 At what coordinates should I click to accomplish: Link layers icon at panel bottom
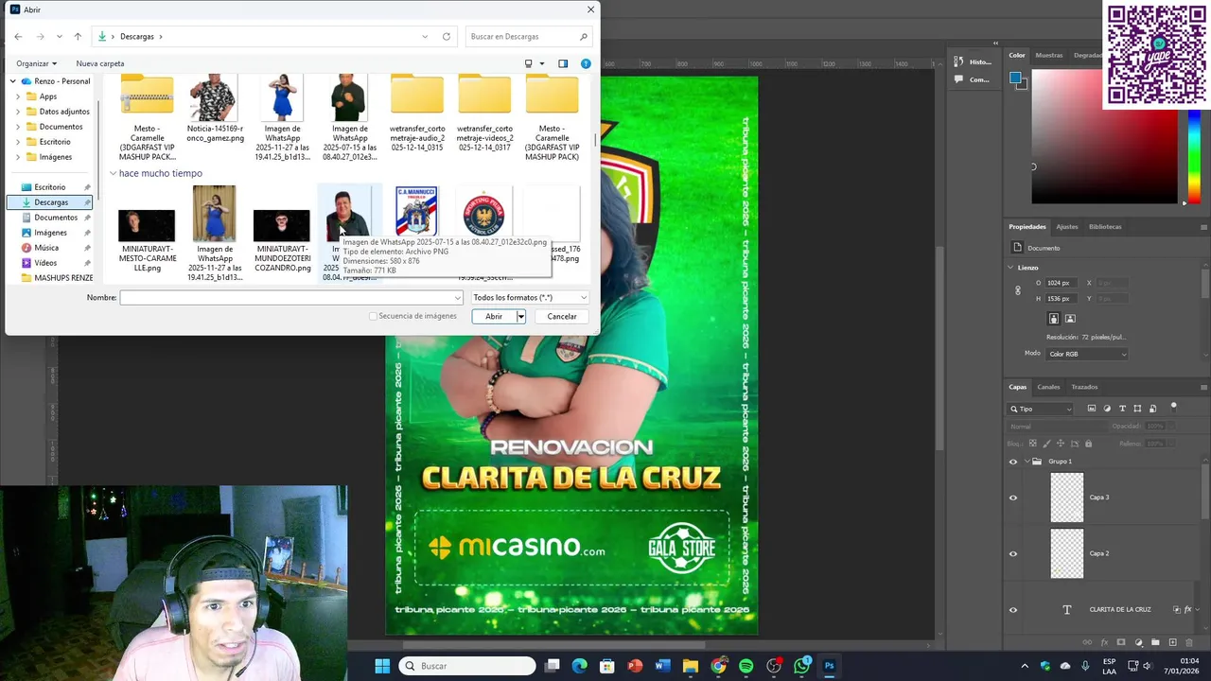click(1087, 643)
